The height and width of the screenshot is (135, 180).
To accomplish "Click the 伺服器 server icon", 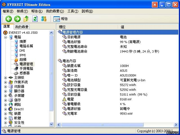I will [x=11, y=87].
